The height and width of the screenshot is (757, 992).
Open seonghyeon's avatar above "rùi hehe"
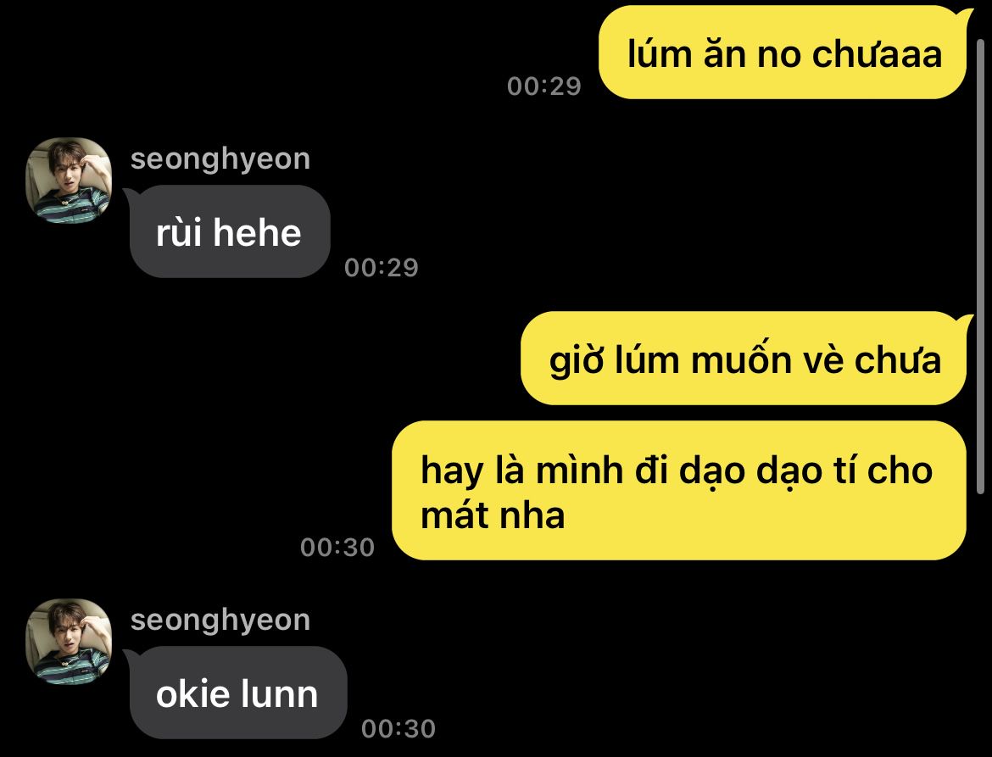click(x=69, y=181)
